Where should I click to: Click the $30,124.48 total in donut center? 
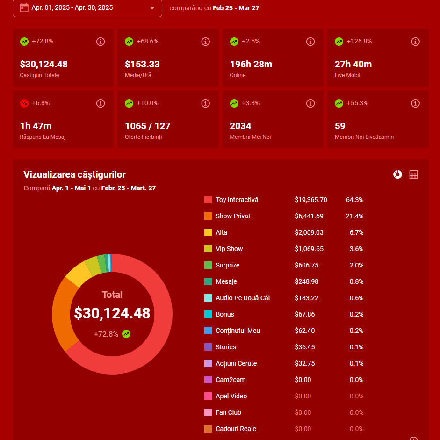click(x=112, y=314)
